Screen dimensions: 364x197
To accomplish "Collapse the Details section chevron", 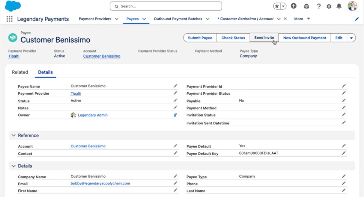I will pos(14,166).
